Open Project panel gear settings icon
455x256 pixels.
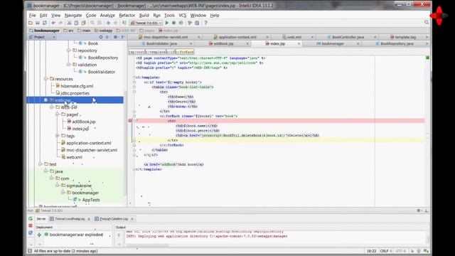tap(115, 37)
